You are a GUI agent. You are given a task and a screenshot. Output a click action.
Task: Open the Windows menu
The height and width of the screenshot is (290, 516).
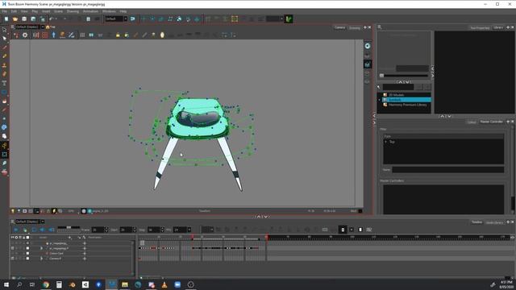pyautogui.click(x=109, y=11)
